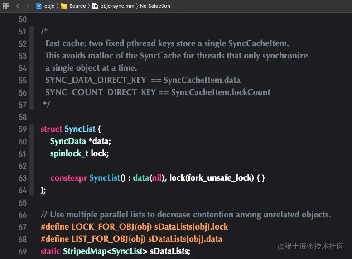Open the Source folder breadcrumb

(x=77, y=6)
